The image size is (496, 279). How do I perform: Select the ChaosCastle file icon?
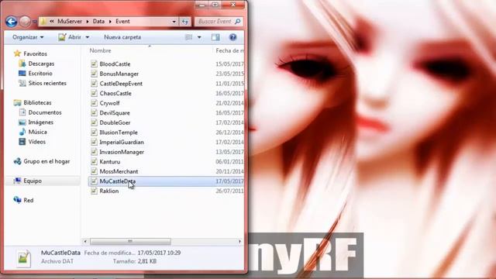(x=94, y=93)
